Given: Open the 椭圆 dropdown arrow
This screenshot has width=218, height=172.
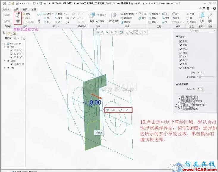Looking at the screenshot, I should click(64, 14).
